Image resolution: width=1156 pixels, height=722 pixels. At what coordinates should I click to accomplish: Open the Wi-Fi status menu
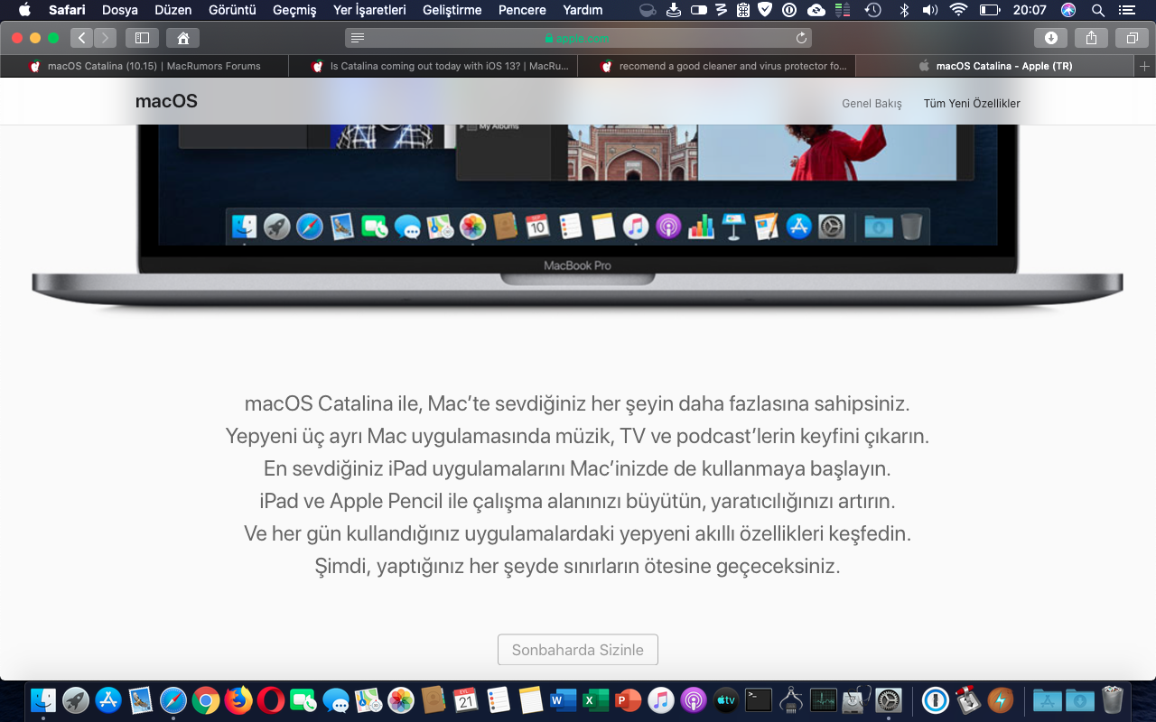pos(958,10)
